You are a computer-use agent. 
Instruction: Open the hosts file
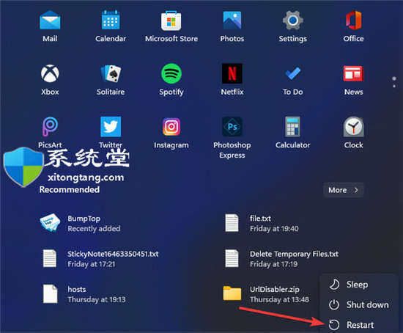point(84,294)
